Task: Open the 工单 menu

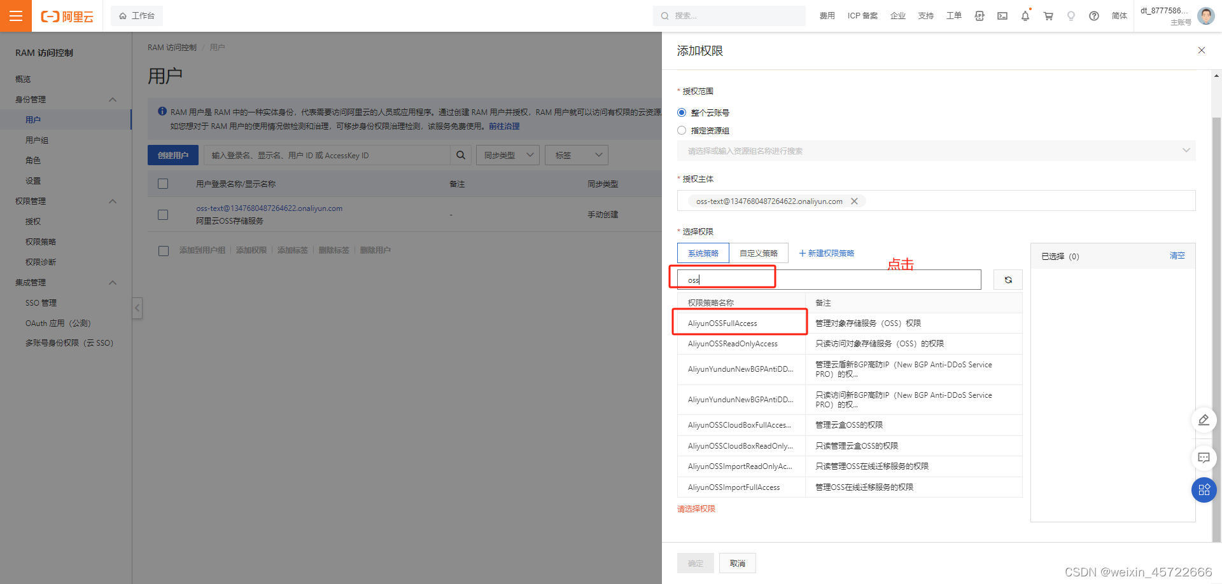Action: 954,16
